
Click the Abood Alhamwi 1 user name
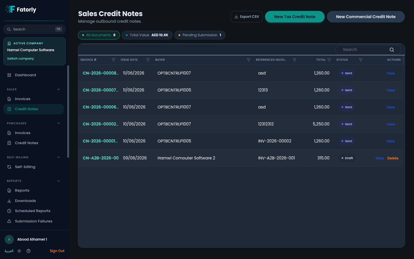(x=32, y=239)
